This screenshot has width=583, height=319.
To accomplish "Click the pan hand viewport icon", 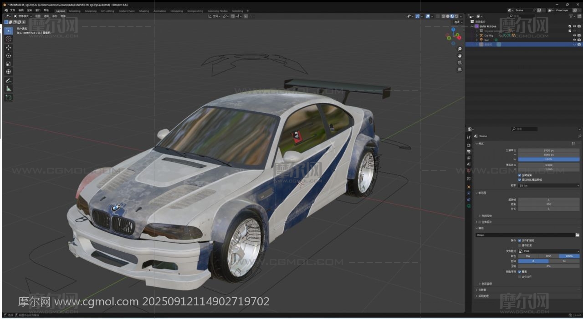I will [460, 55].
